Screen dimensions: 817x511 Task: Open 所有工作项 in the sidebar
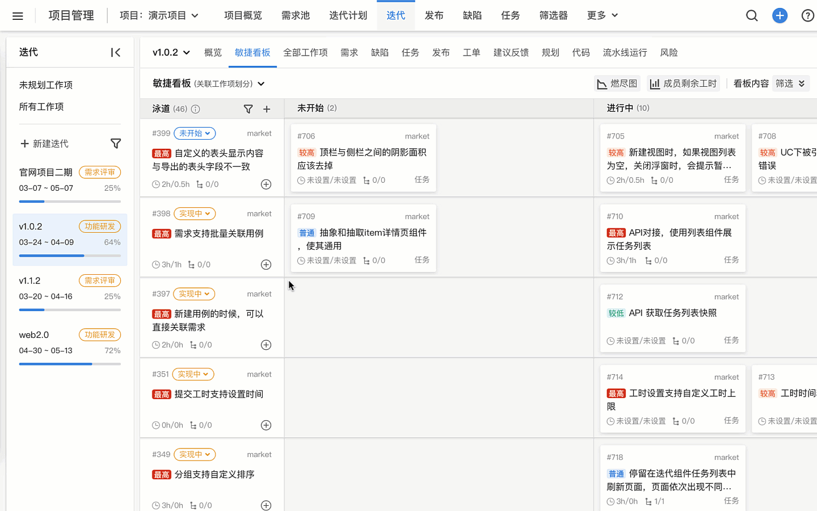click(41, 106)
